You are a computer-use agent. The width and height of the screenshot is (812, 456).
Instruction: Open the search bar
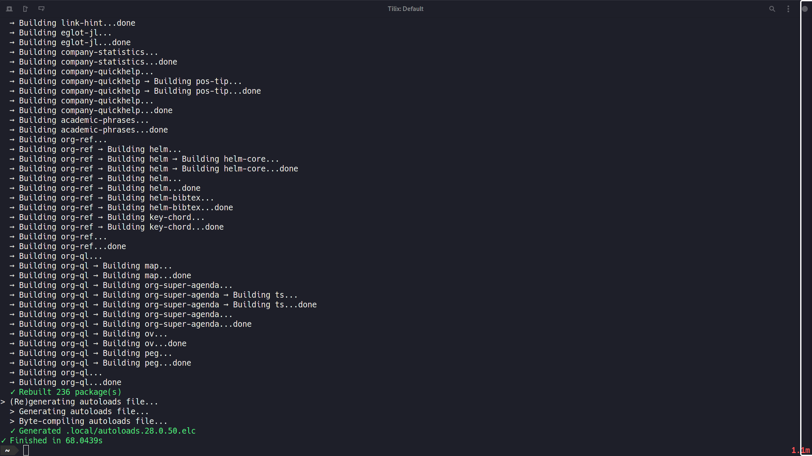coord(772,8)
